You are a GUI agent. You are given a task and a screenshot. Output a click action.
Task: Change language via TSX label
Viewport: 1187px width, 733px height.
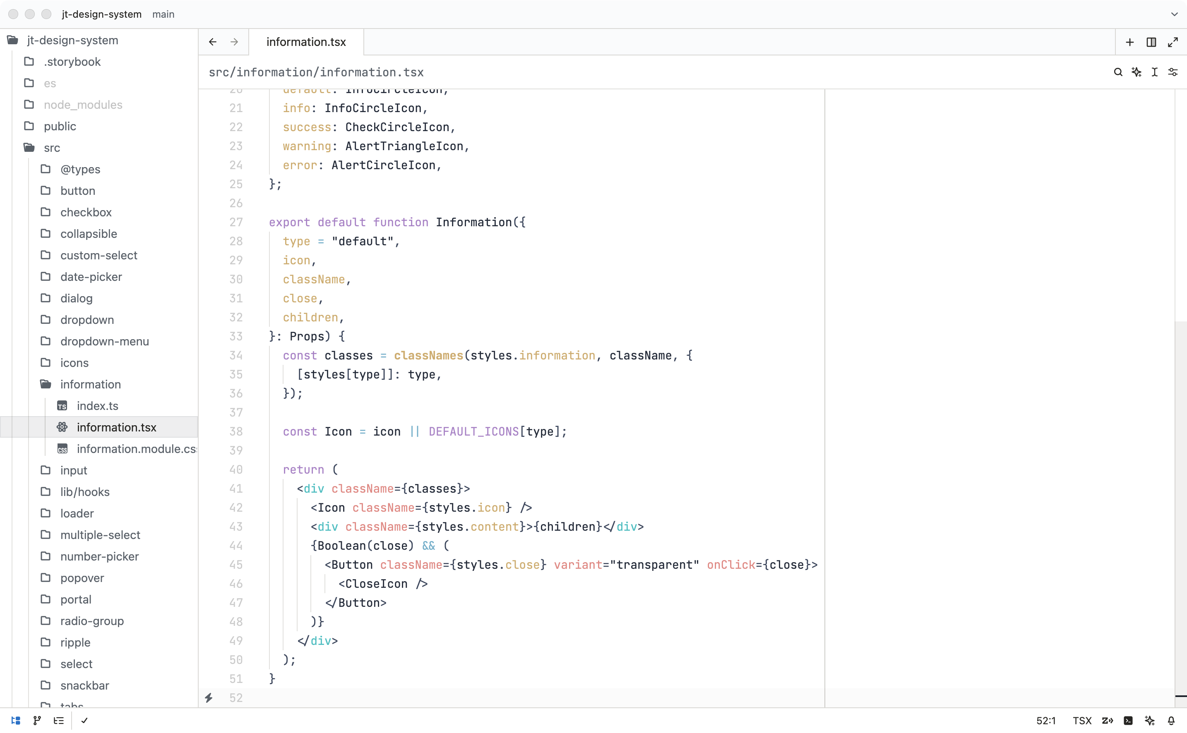[x=1082, y=721]
